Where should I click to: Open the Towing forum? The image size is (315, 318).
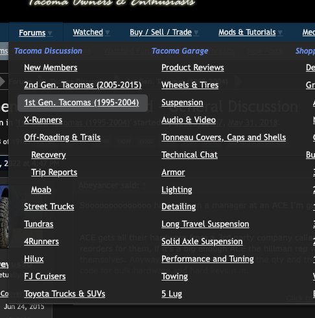coord(174,277)
